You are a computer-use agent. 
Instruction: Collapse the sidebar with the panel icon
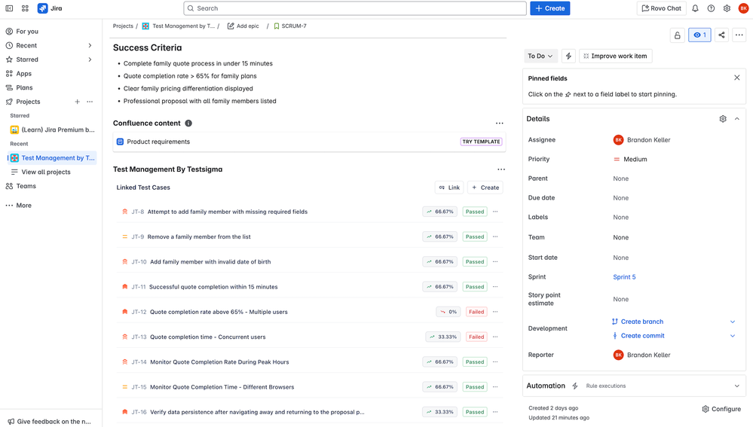coord(9,8)
